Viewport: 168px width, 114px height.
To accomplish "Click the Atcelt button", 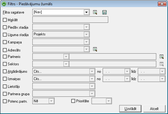I will click(154, 109).
